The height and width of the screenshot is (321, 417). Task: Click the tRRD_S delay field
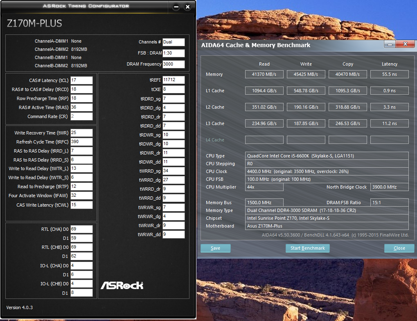pos(82,160)
